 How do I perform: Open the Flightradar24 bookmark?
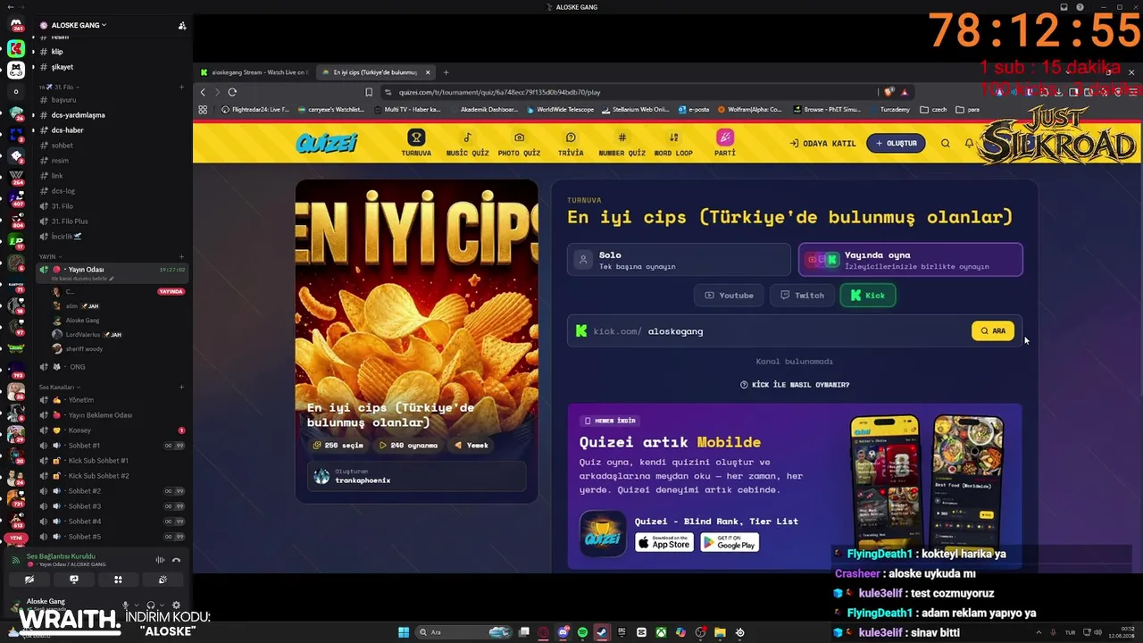(x=255, y=110)
